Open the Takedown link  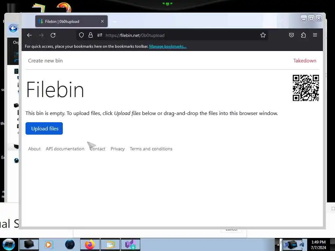click(305, 60)
